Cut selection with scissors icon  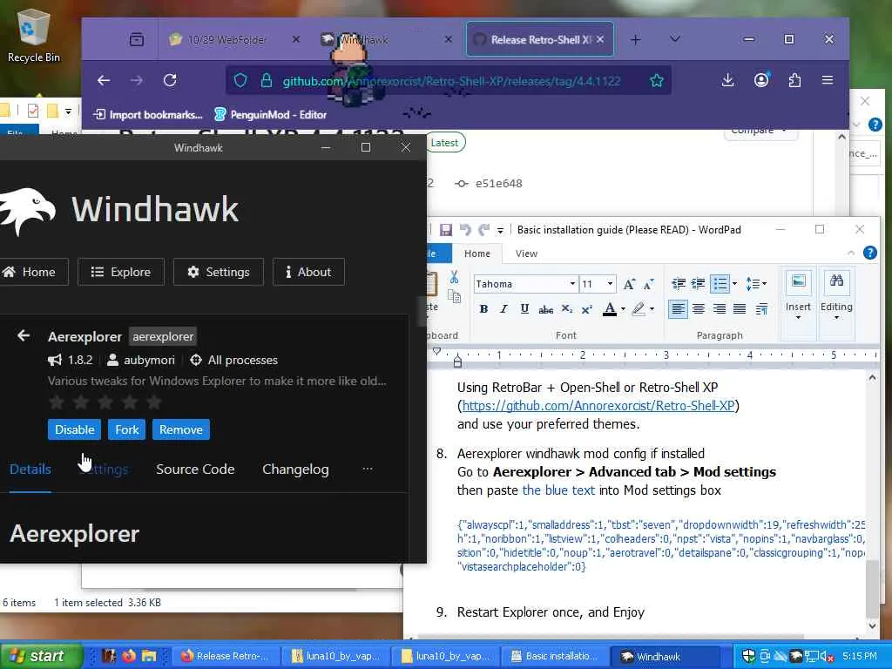click(x=454, y=277)
